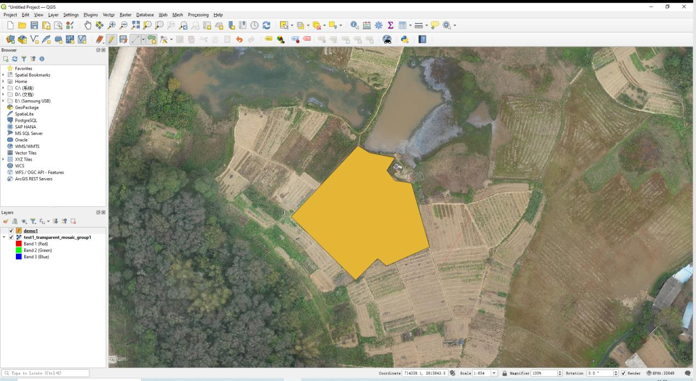Viewport: 696px width, 381px height.
Task: Click the EPSG:32649 CRS button
Action: (x=661, y=373)
